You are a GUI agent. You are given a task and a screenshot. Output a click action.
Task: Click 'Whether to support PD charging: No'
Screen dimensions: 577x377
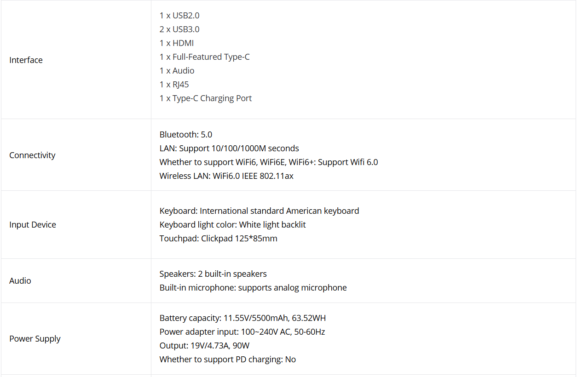coord(228,360)
